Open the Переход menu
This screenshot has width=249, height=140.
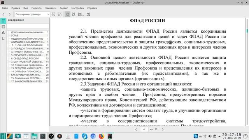point(36,8)
